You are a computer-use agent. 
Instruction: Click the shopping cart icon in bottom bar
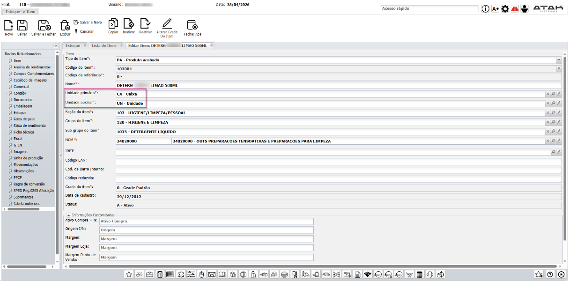[x=409, y=274]
